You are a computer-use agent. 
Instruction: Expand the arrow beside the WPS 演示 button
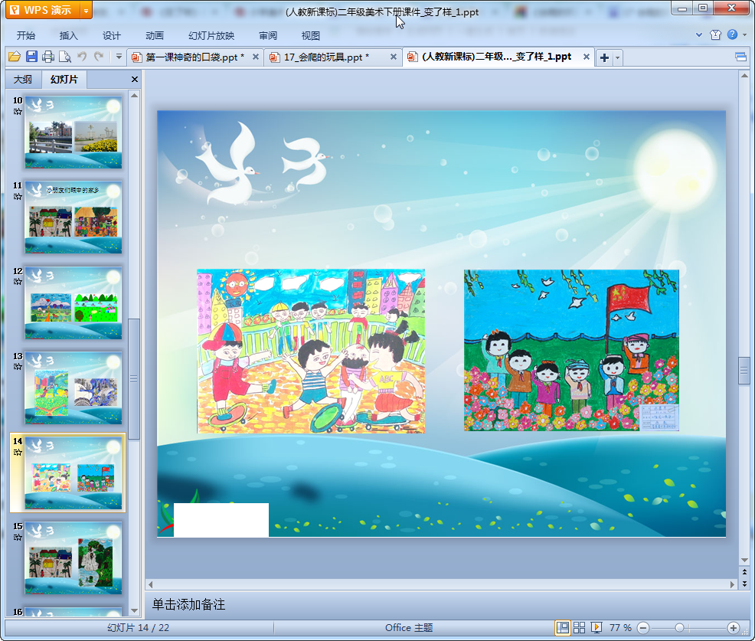coord(87,10)
